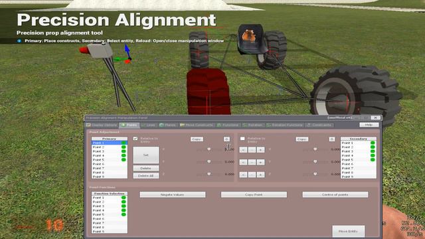Click the primary Y slider
425x239 pixels.
click(209, 162)
